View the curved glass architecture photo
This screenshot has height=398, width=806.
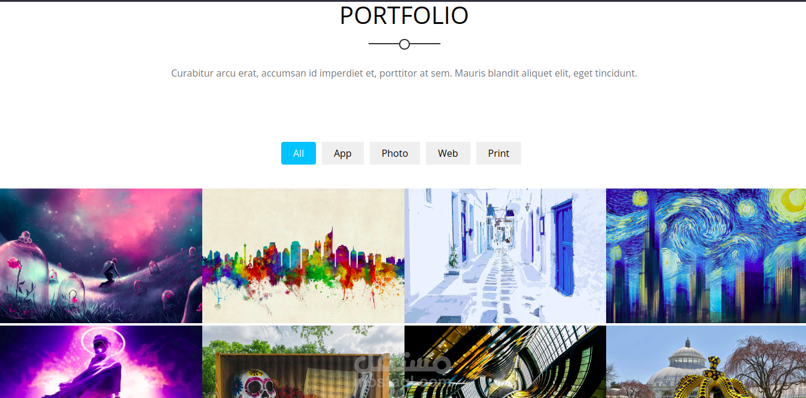pyautogui.click(x=505, y=361)
